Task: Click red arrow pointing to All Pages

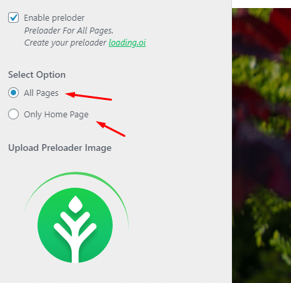Action: point(89,96)
